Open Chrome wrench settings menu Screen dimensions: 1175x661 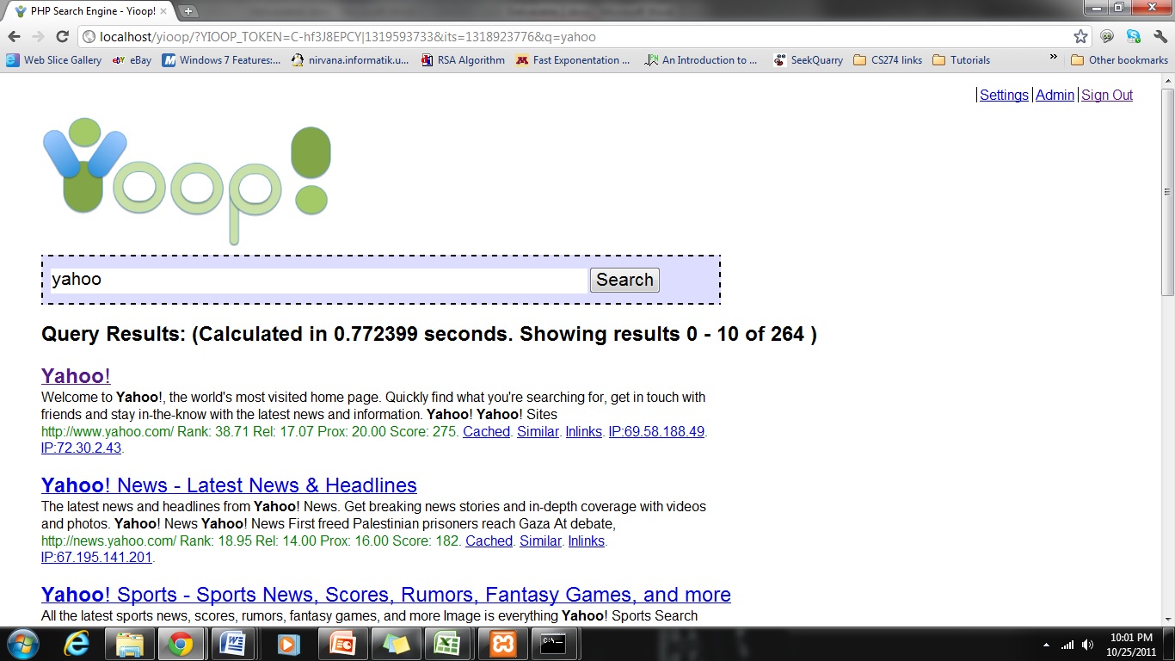coord(1160,36)
